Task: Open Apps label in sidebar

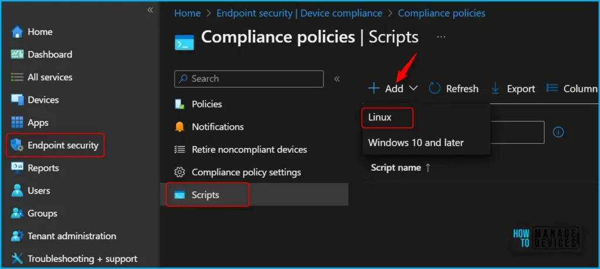Action: [38, 123]
